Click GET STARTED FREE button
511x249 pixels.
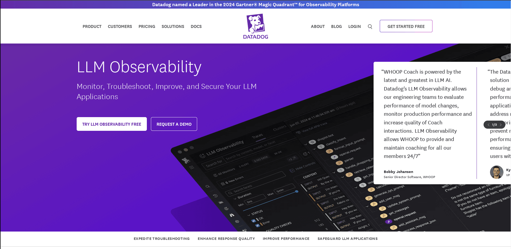coord(406,26)
